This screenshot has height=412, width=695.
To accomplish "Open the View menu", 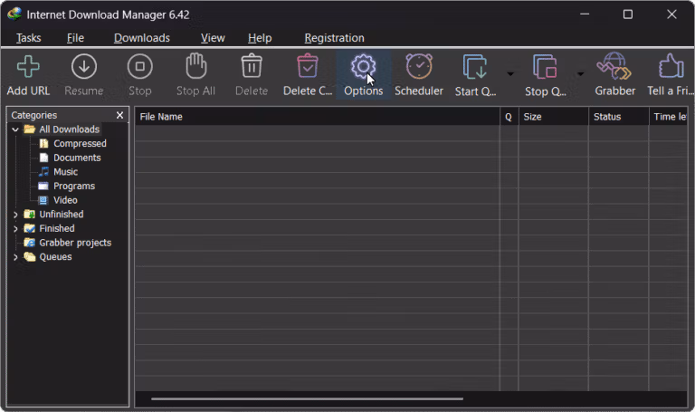I will click(213, 38).
